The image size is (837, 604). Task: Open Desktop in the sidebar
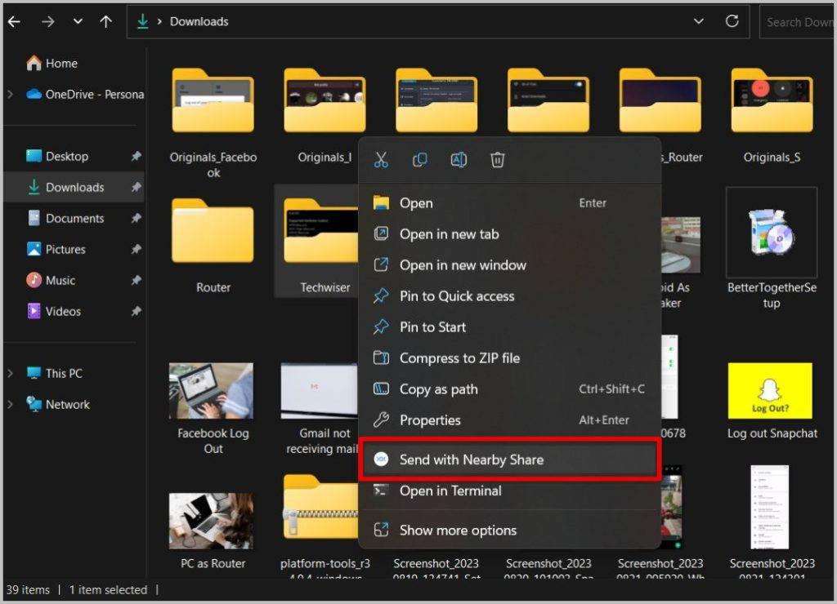57,156
